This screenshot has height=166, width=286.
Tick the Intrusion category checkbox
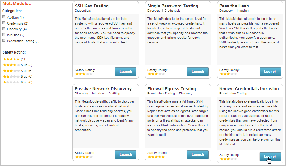pos(4,35)
